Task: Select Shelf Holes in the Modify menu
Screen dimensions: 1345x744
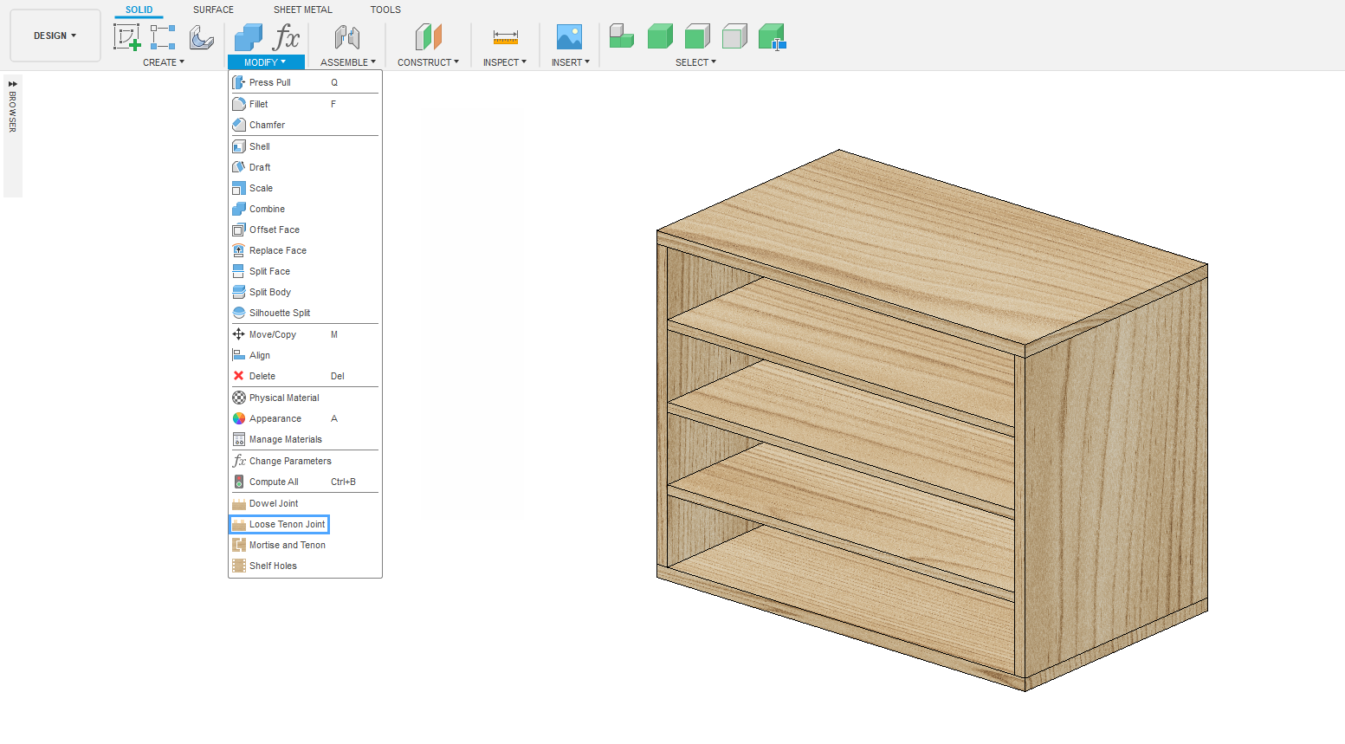Action: [273, 566]
